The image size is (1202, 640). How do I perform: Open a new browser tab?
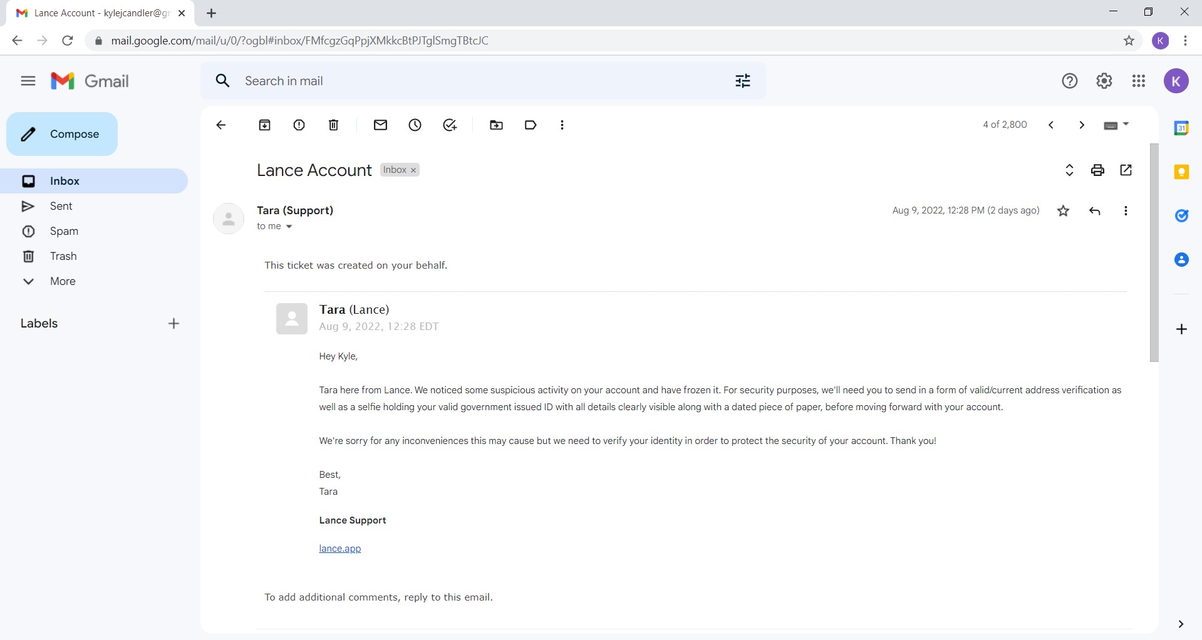[212, 13]
